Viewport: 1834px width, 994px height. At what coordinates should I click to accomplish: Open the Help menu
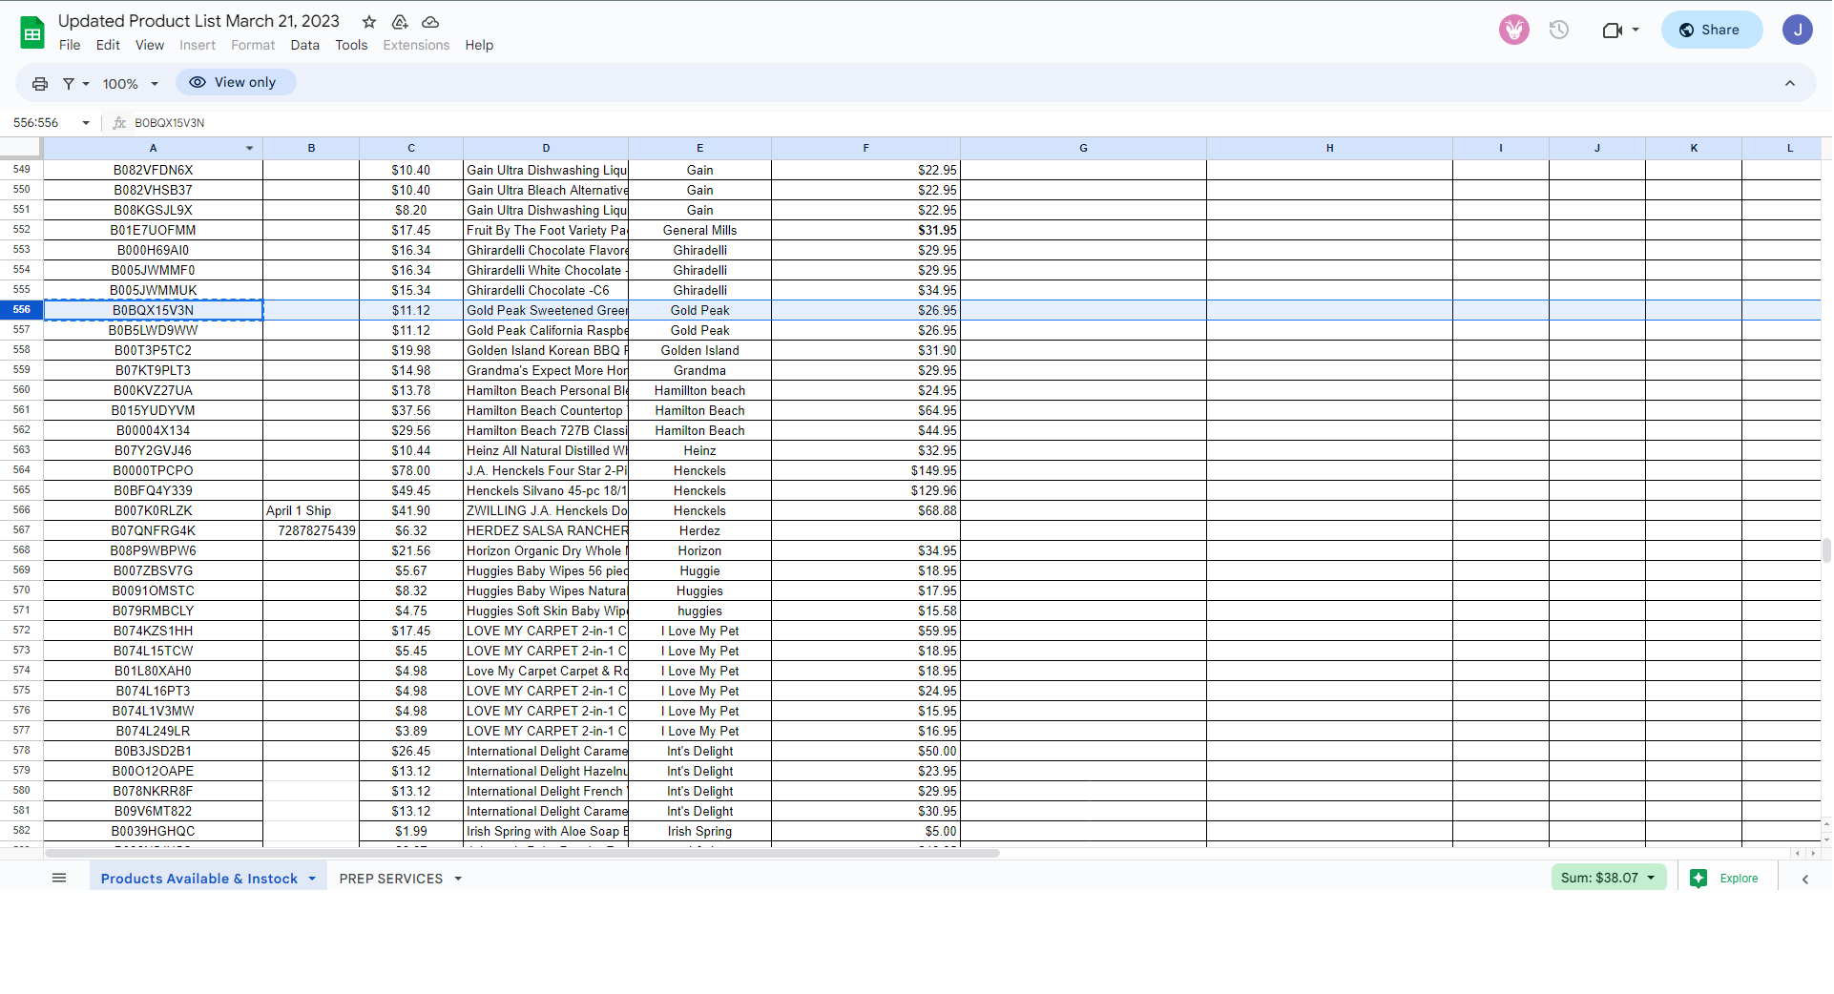[x=479, y=45]
